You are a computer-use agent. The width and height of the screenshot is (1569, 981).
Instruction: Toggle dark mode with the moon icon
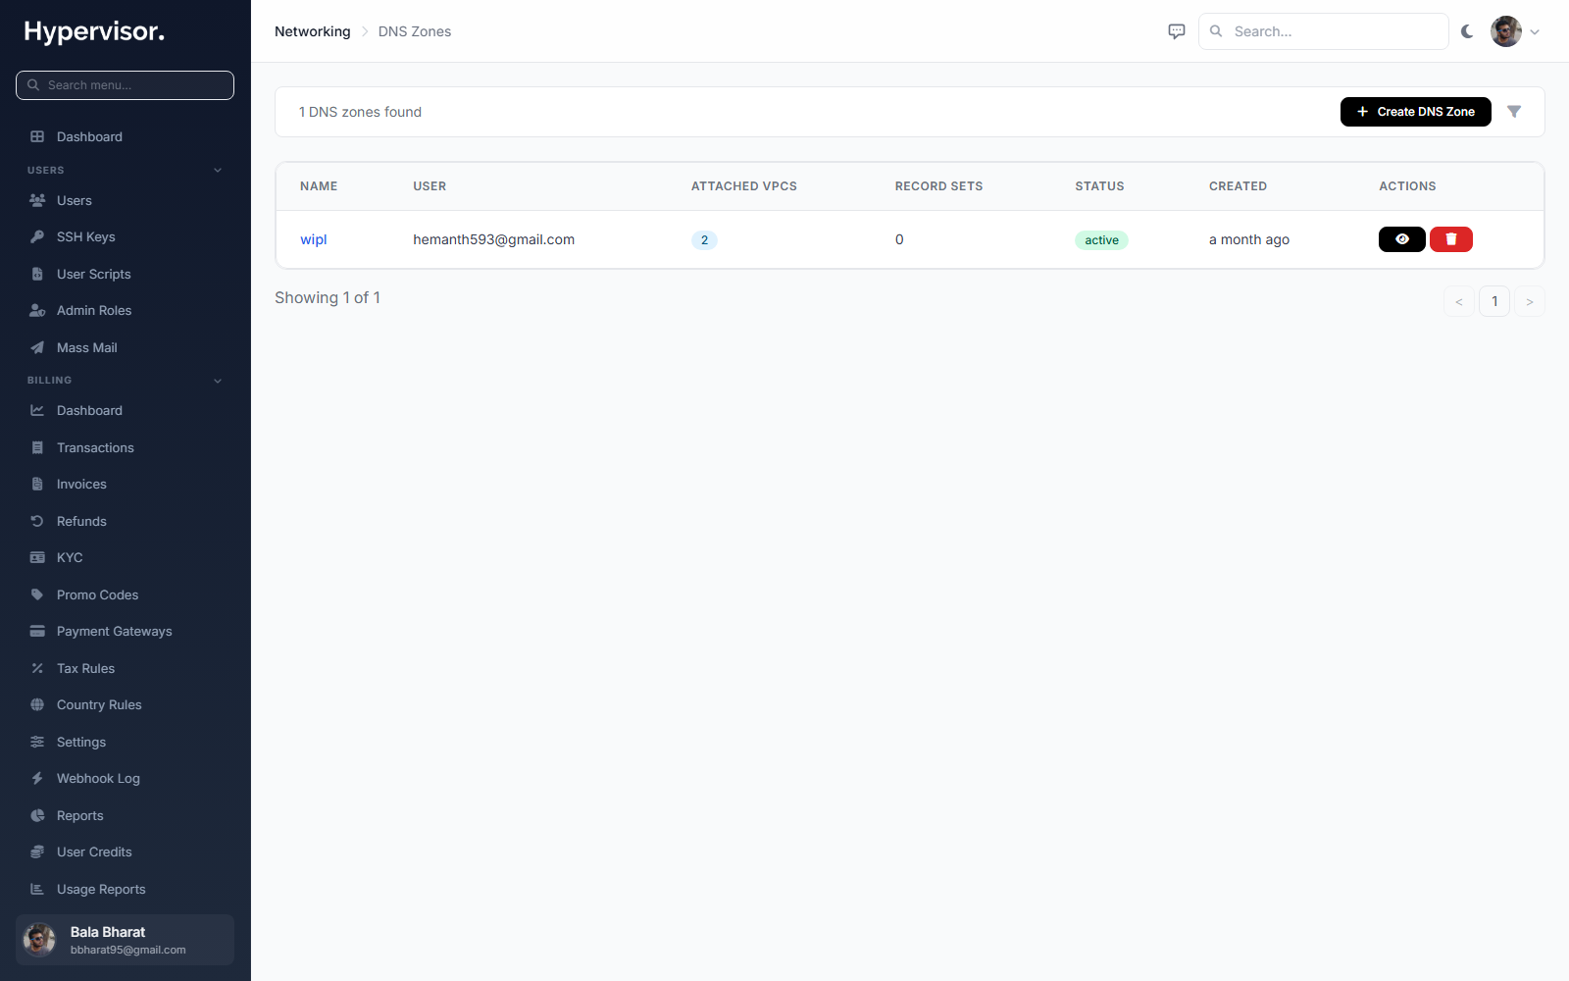click(1467, 31)
